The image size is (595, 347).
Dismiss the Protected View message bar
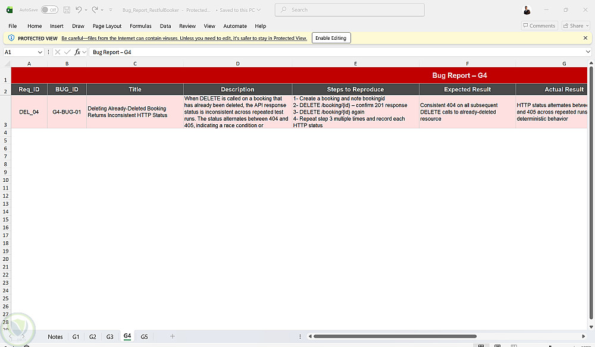click(x=585, y=38)
